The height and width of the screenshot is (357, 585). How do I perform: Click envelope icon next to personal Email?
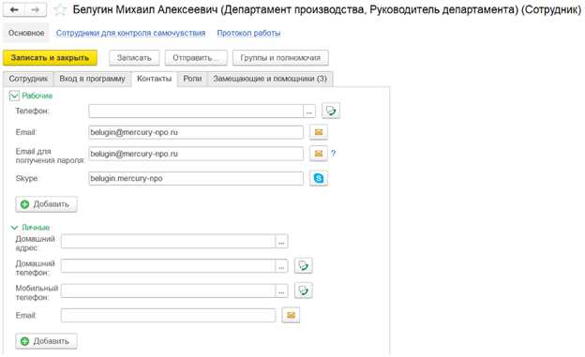(x=291, y=316)
